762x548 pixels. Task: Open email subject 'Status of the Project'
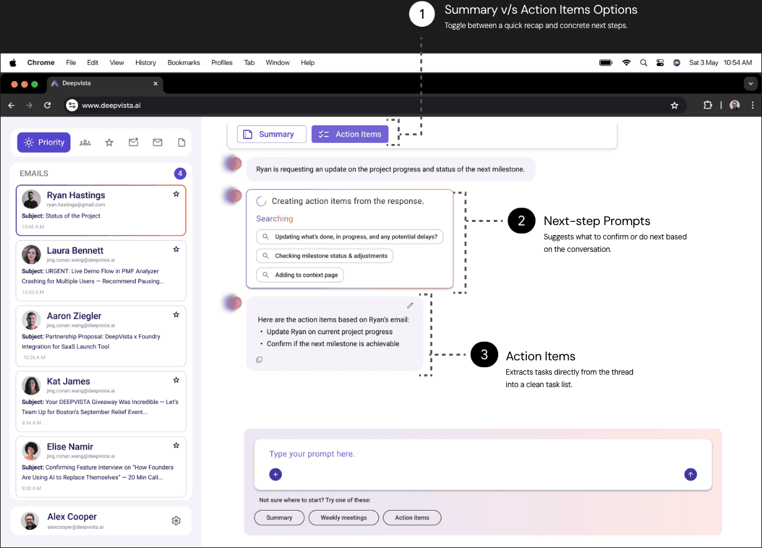(61, 216)
